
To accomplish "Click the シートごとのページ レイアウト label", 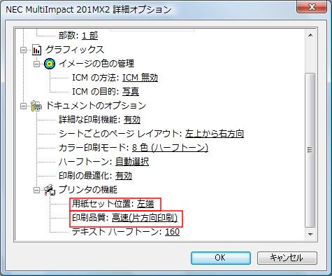I will tap(120, 134).
